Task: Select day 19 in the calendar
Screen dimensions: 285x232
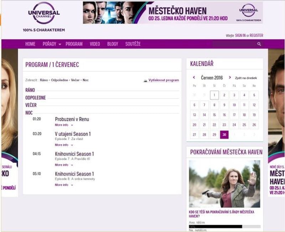Action: (254, 115)
